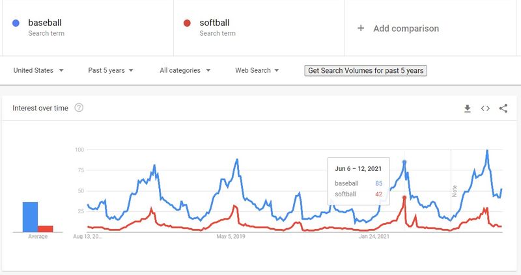Open the Web Search type dropdown
The height and width of the screenshot is (275, 521).
click(257, 70)
